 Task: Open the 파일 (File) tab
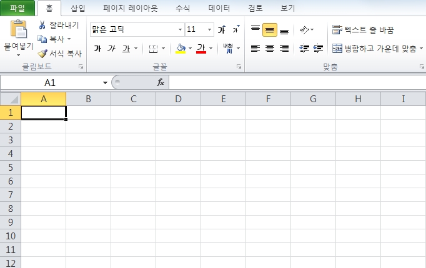pyautogui.click(x=17, y=8)
